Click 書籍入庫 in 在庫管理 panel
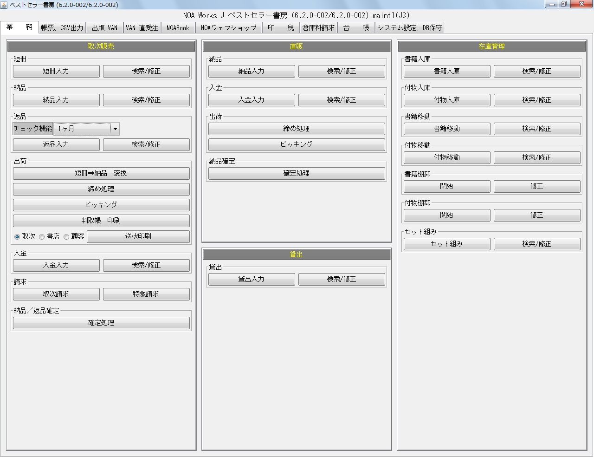The width and height of the screenshot is (594, 457). [446, 71]
